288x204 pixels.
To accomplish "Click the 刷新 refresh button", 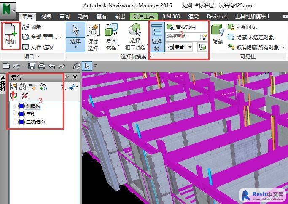I will [x=32, y=27].
